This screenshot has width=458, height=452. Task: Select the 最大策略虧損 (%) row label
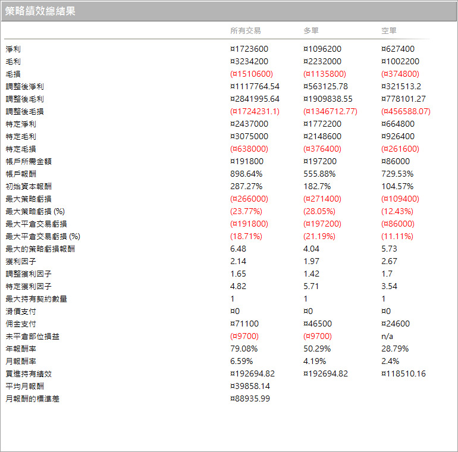coord(35,212)
